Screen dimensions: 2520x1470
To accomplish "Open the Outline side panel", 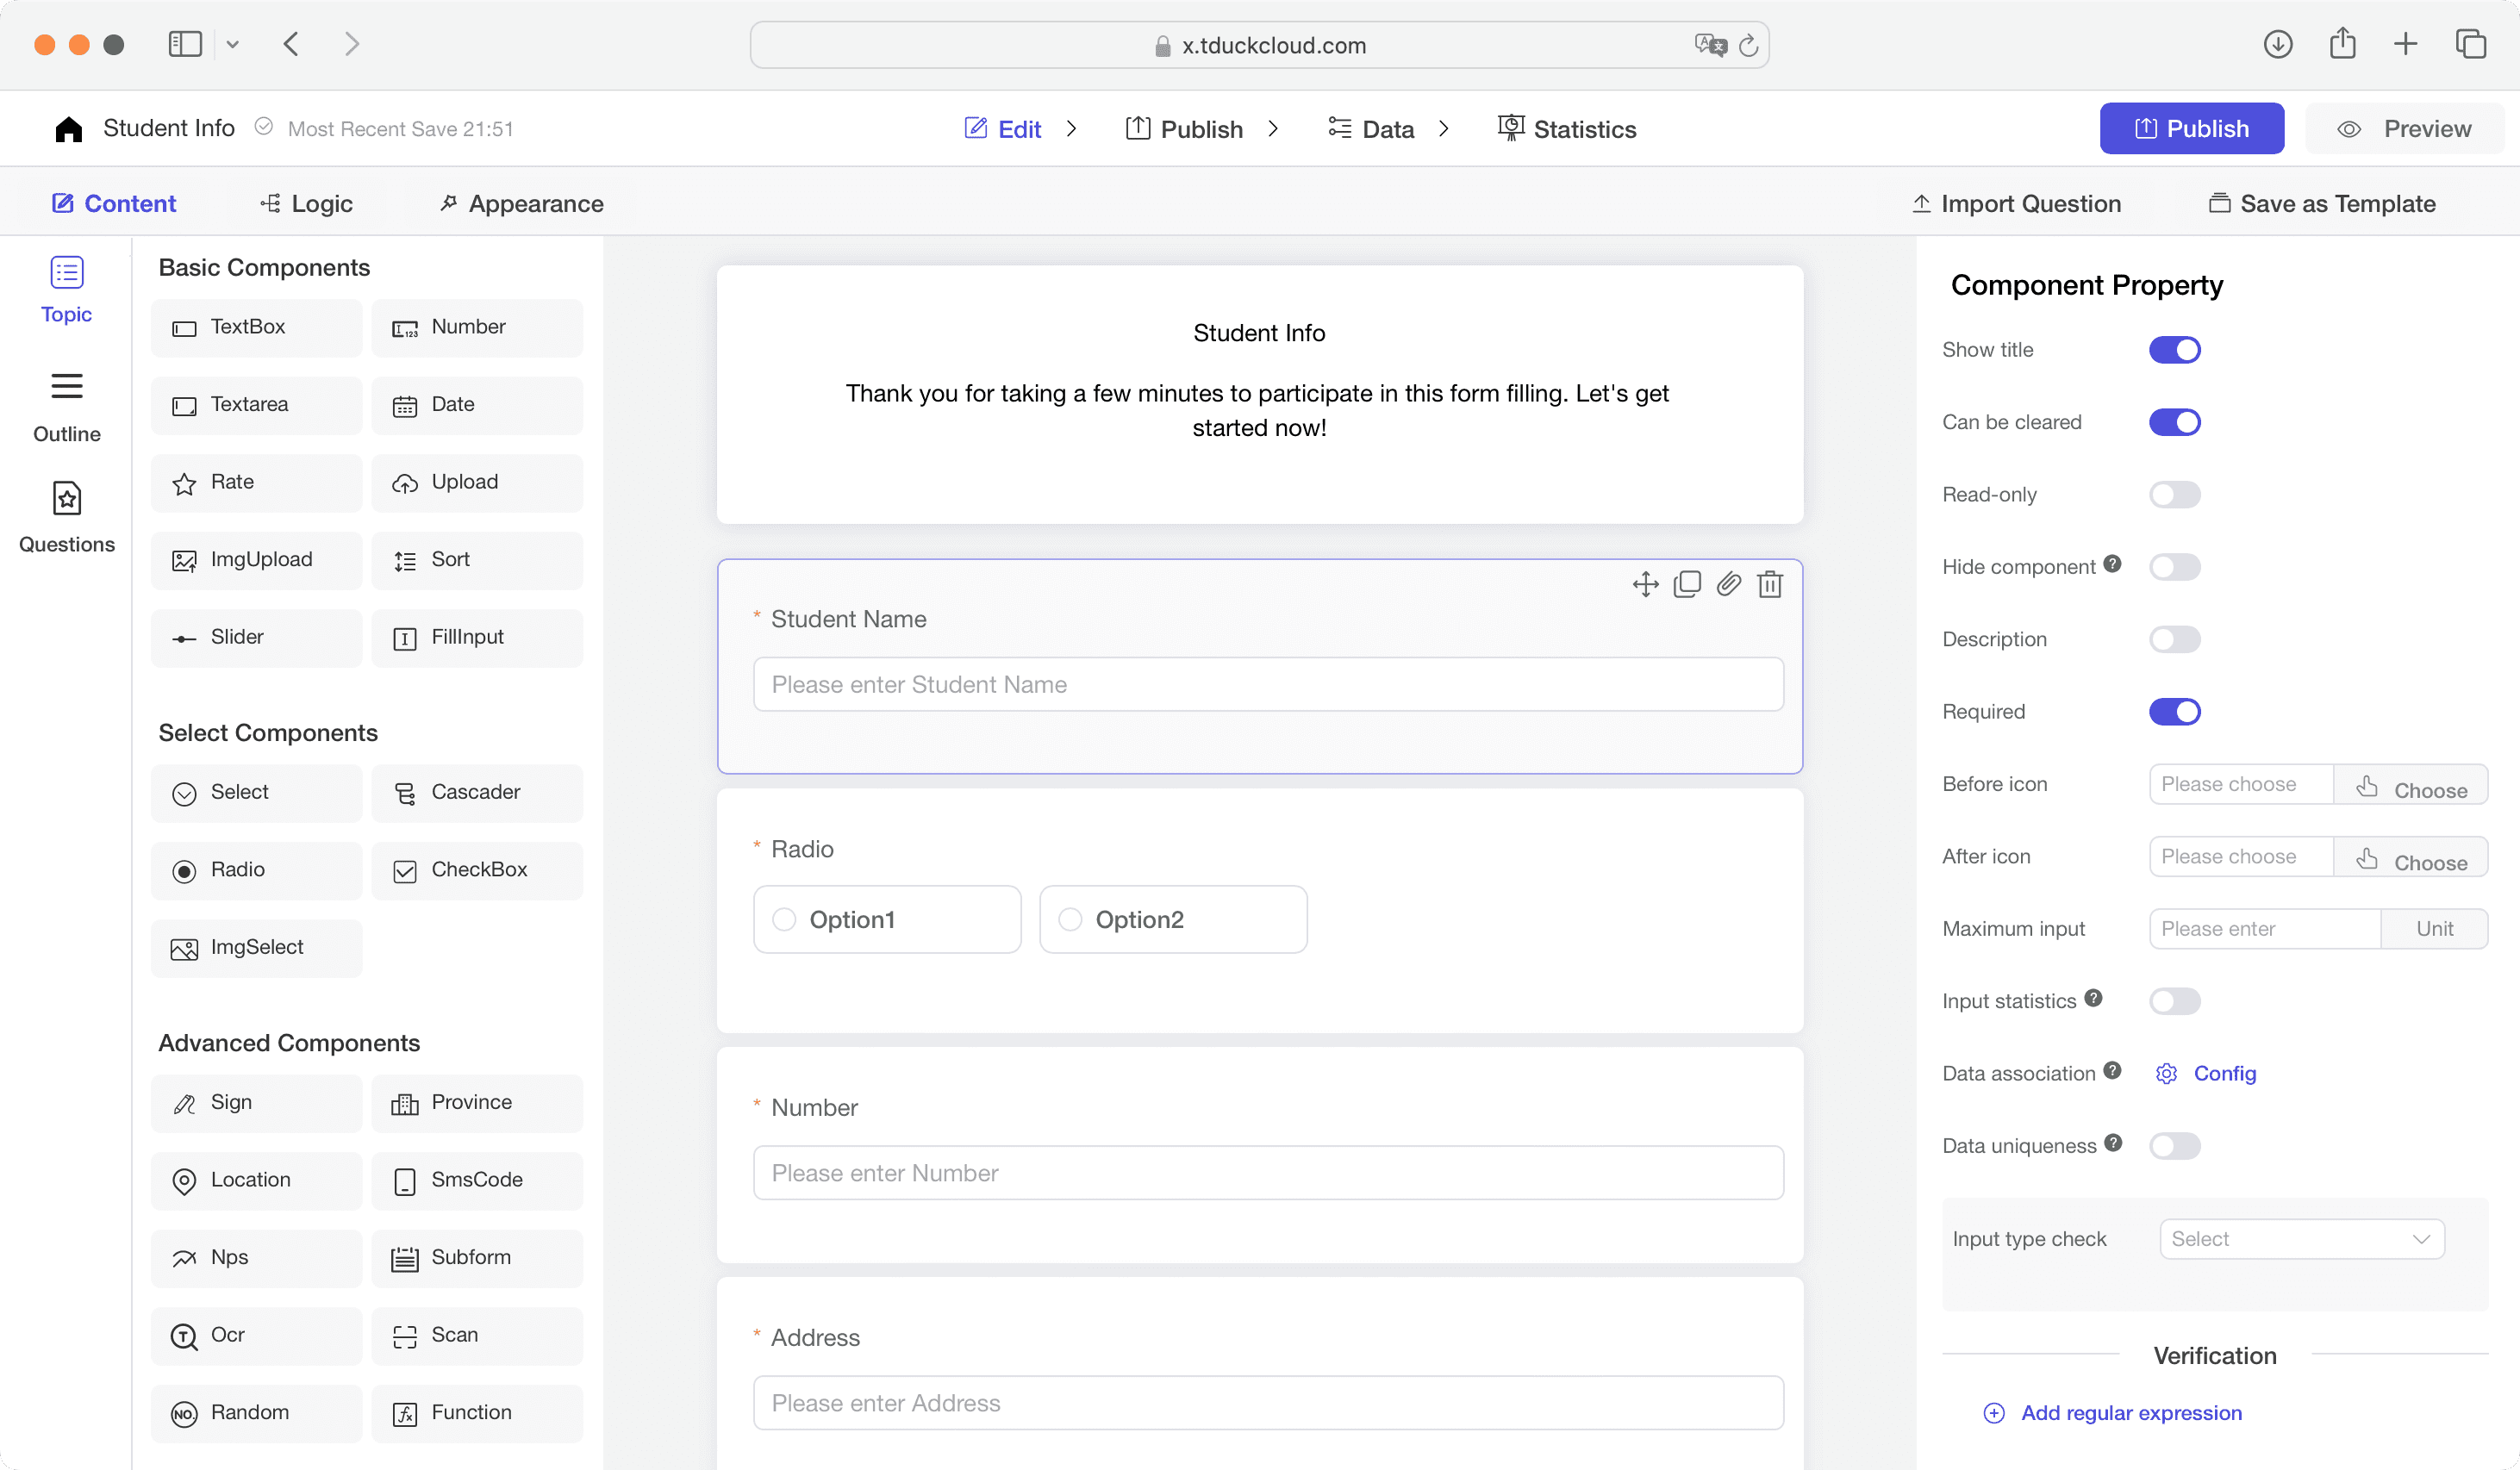I will point(66,407).
